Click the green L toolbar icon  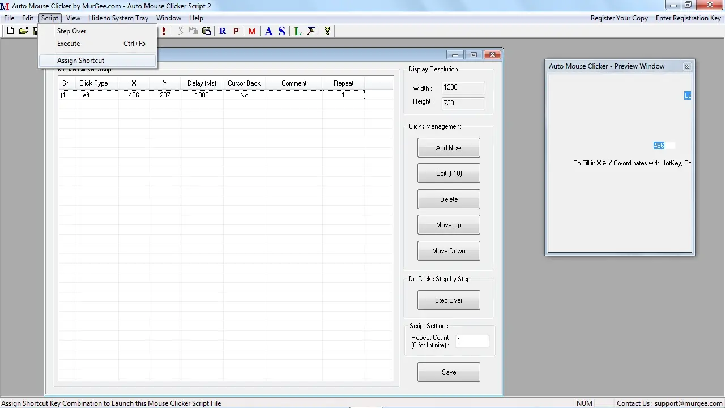coord(297,31)
